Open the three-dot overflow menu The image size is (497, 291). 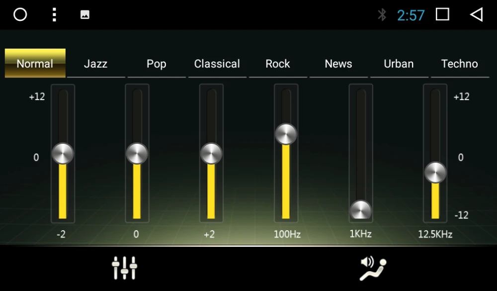[x=54, y=14]
